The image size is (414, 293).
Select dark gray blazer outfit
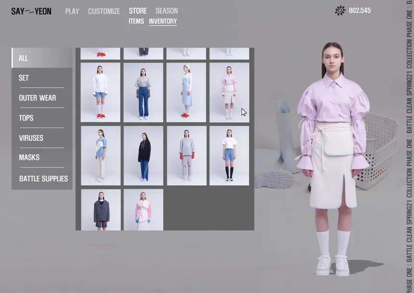coord(101,210)
